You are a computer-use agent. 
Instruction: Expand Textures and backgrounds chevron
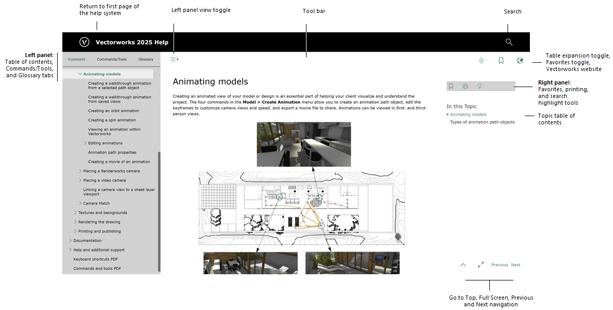(x=75, y=213)
